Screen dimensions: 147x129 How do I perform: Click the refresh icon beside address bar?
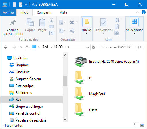(93, 47)
